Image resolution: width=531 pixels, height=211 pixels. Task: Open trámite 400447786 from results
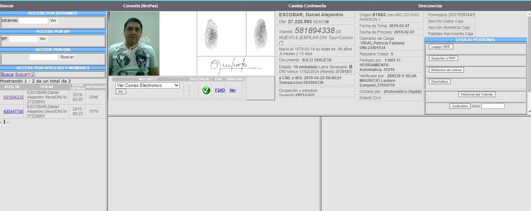coord(13,111)
